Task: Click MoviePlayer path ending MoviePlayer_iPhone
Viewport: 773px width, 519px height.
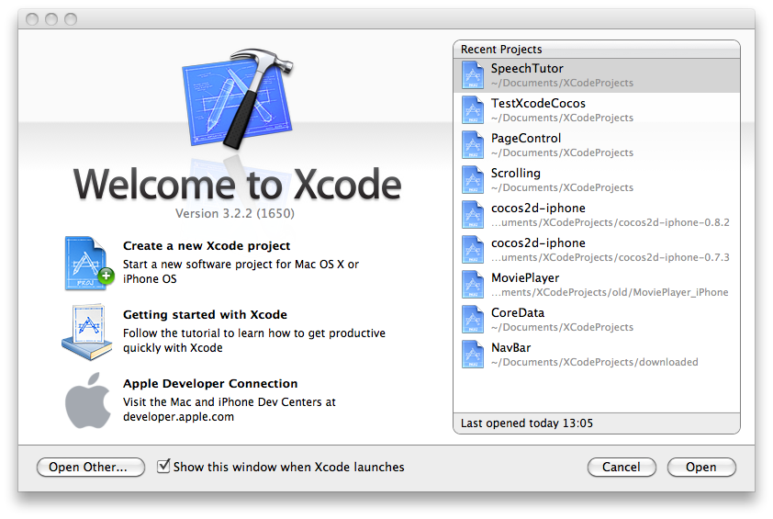Action: (610, 292)
